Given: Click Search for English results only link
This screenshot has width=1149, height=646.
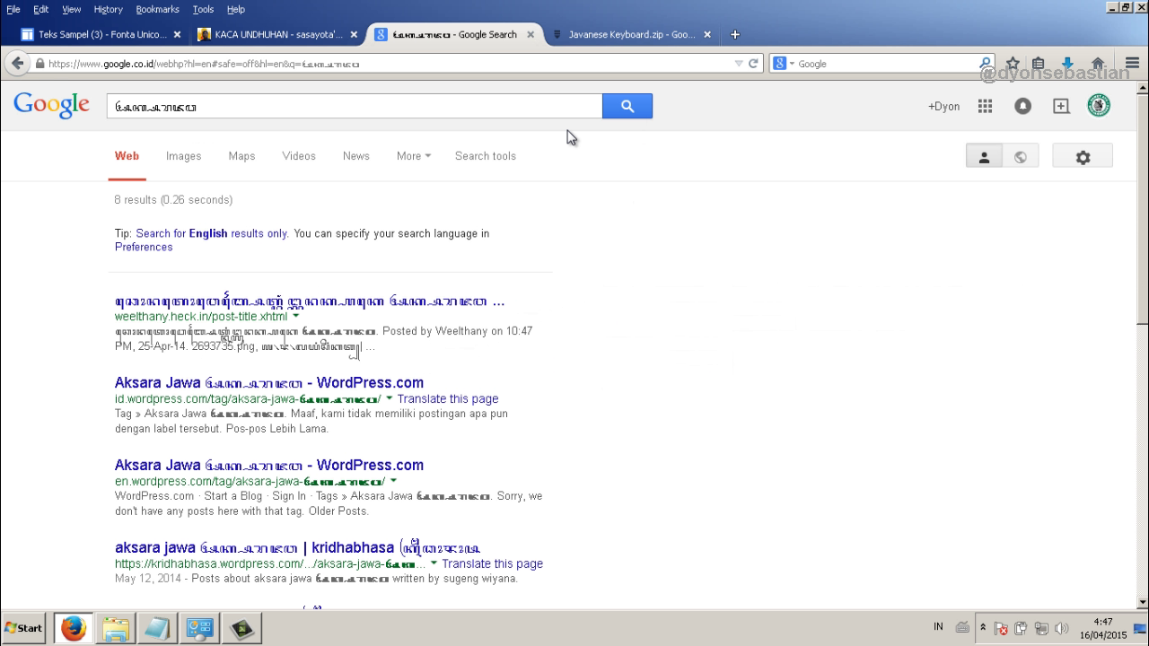Looking at the screenshot, I should (212, 233).
